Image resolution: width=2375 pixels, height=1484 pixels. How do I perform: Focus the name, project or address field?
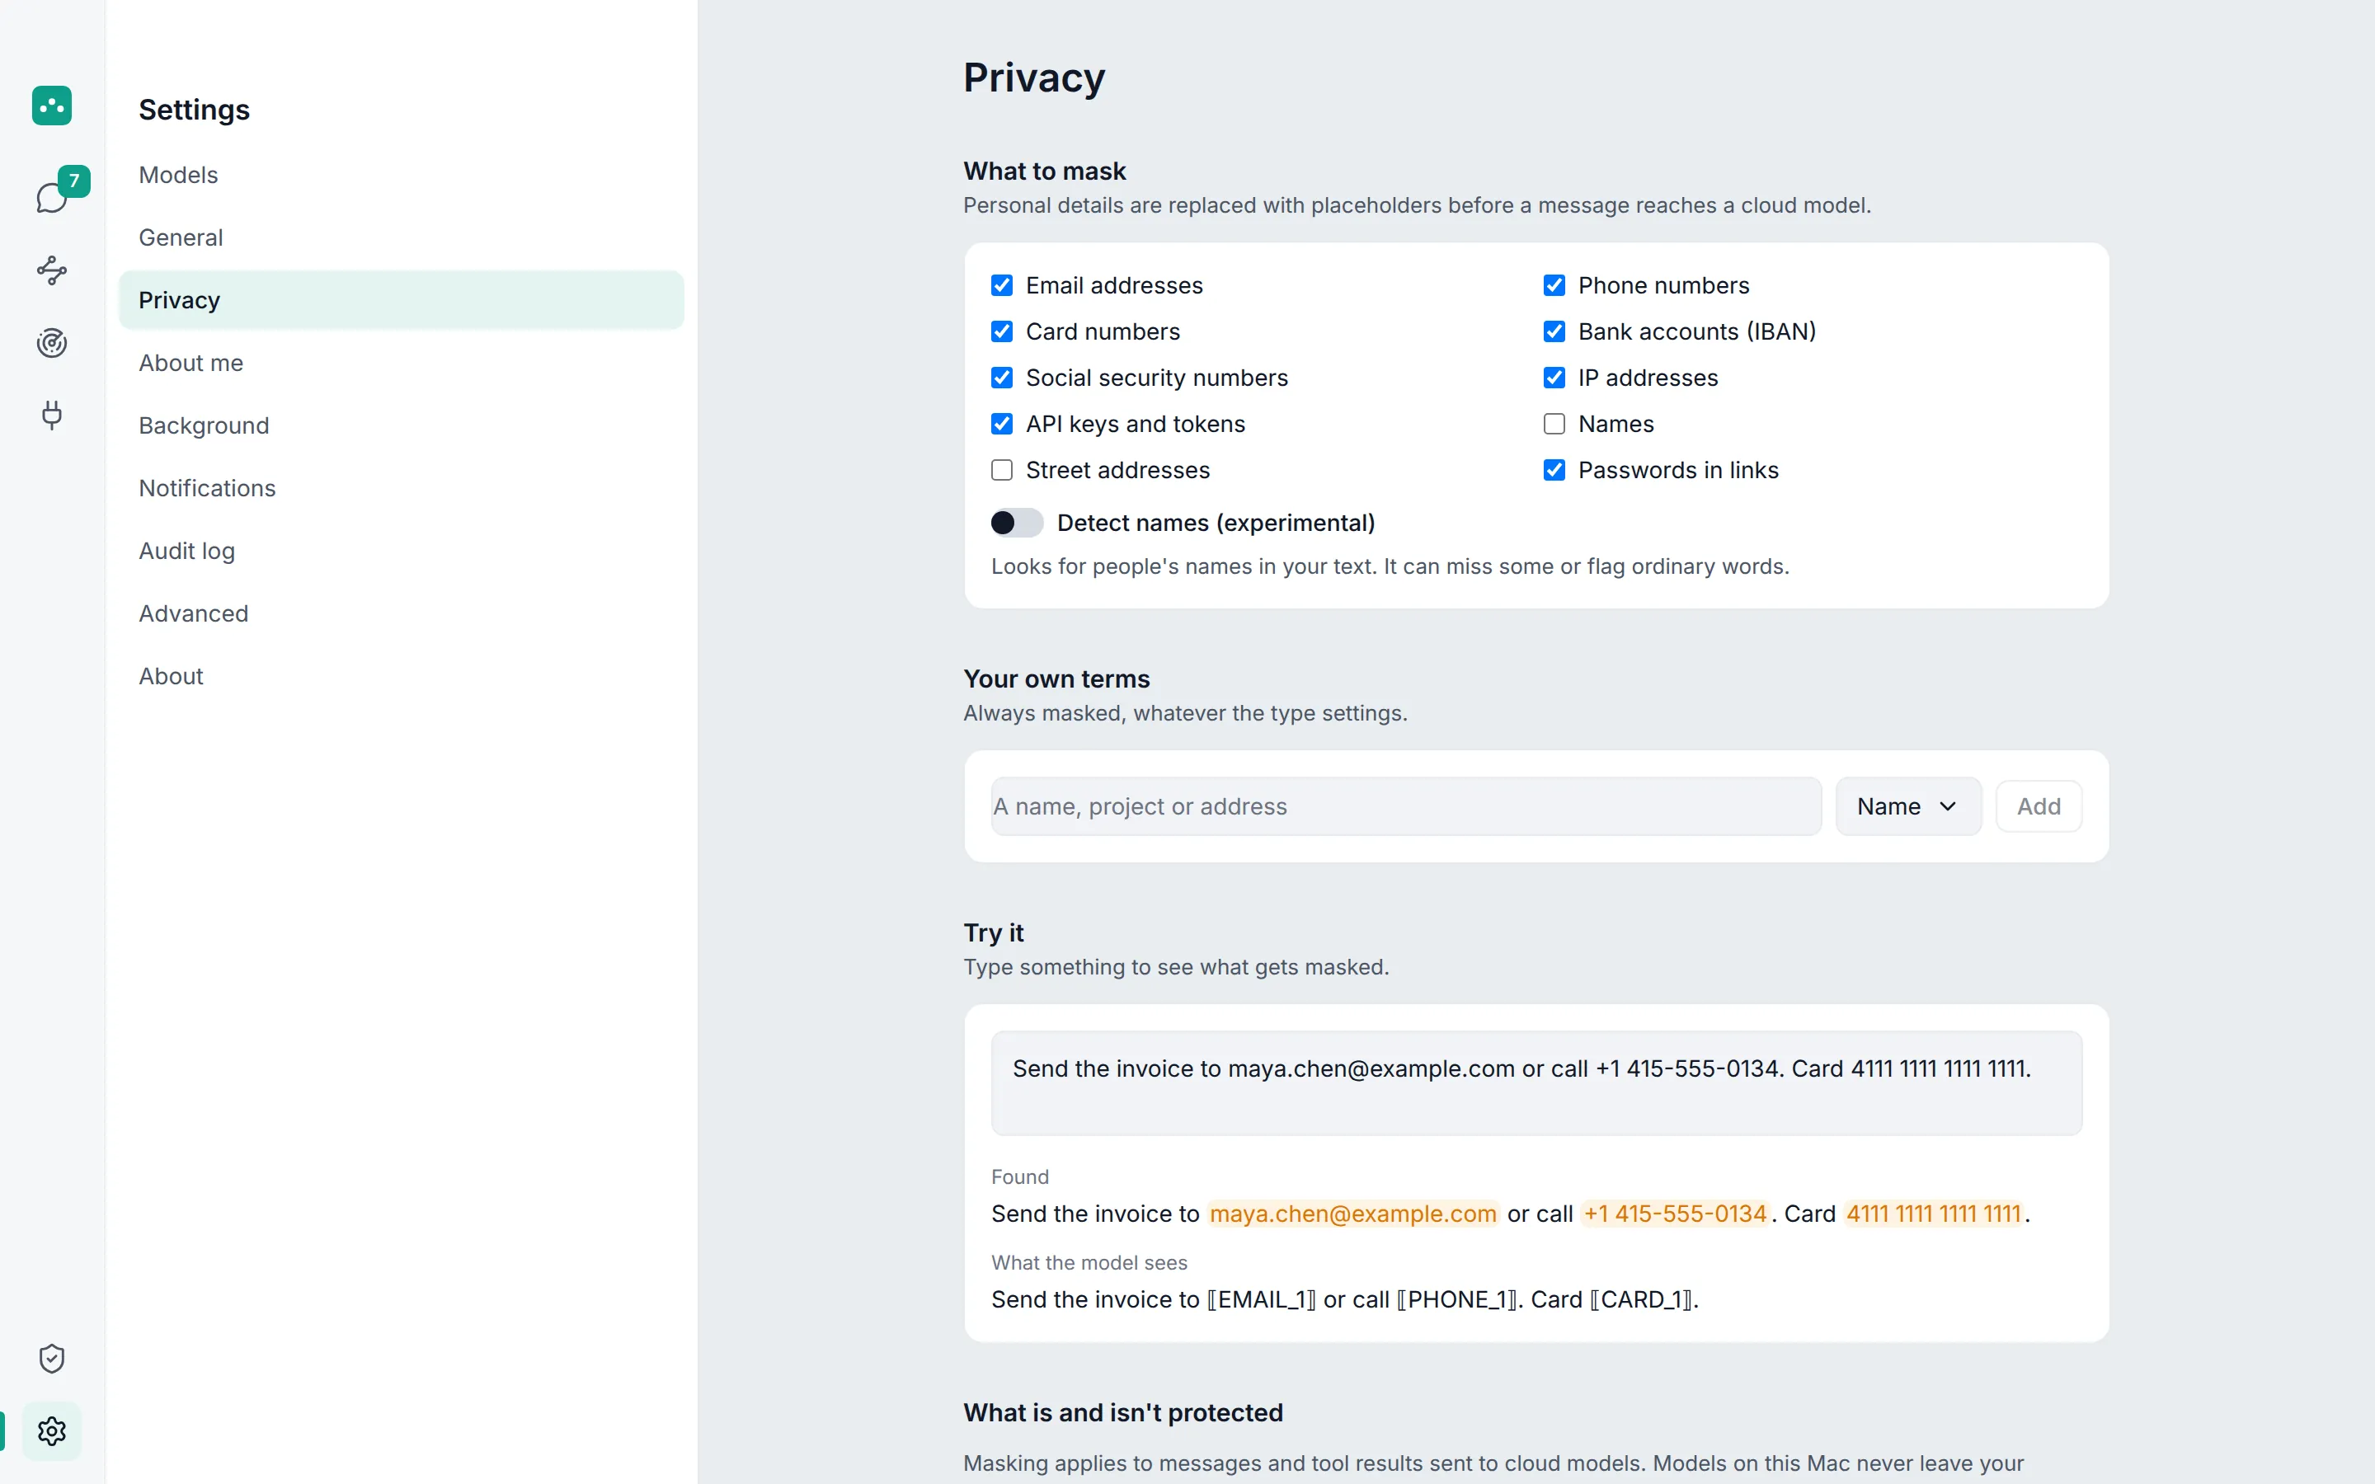(1406, 807)
